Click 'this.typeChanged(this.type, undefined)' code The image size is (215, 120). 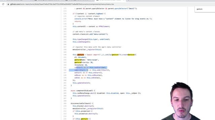pos(91,39)
